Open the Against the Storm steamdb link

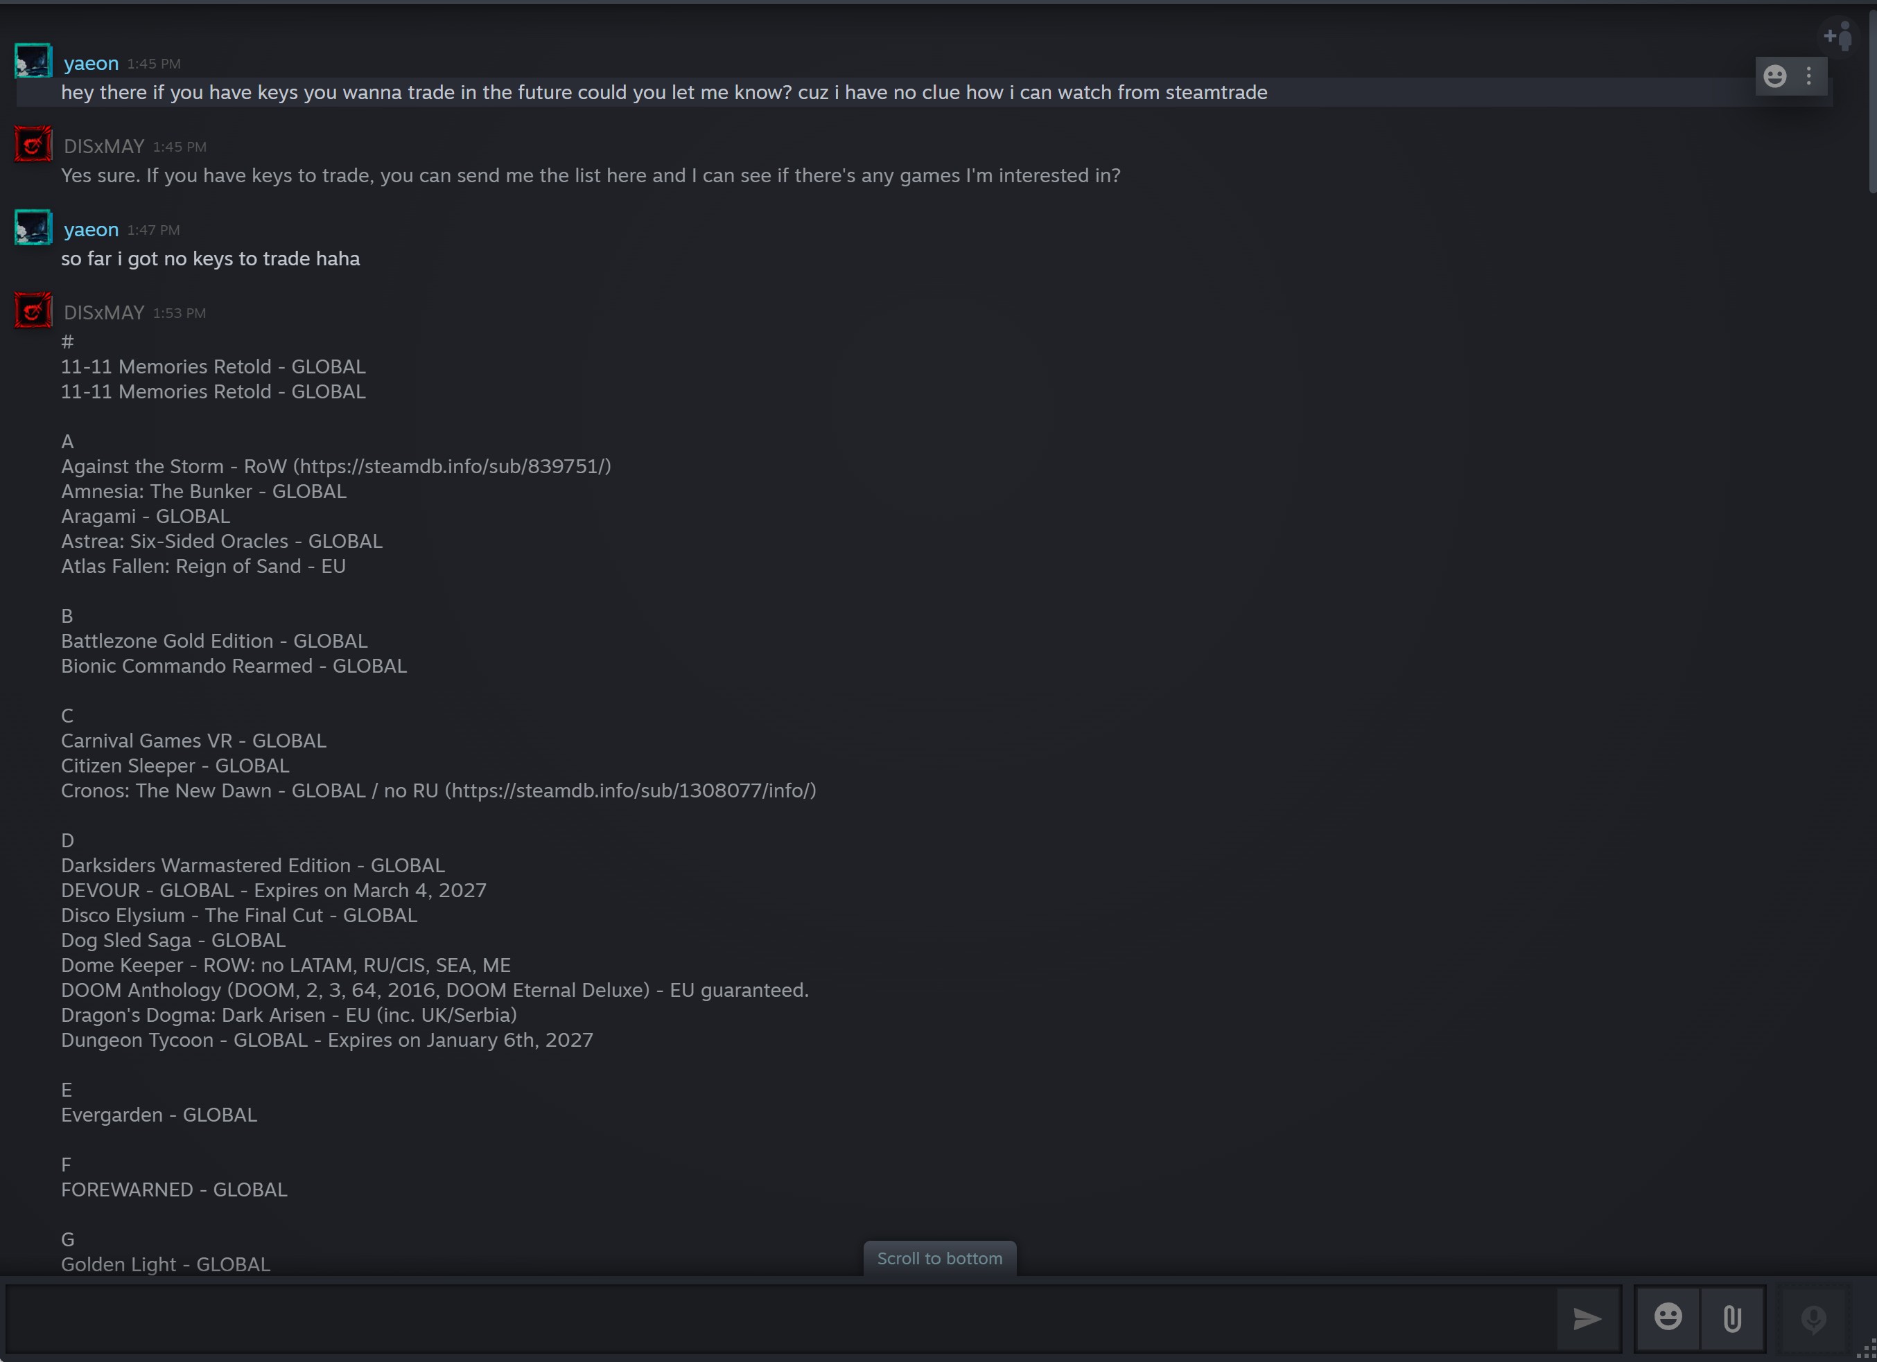[x=452, y=466]
